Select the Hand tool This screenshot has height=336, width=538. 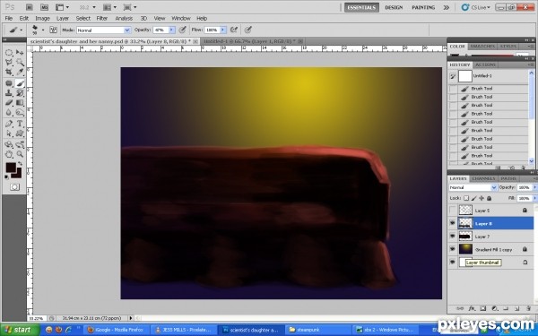coord(9,154)
